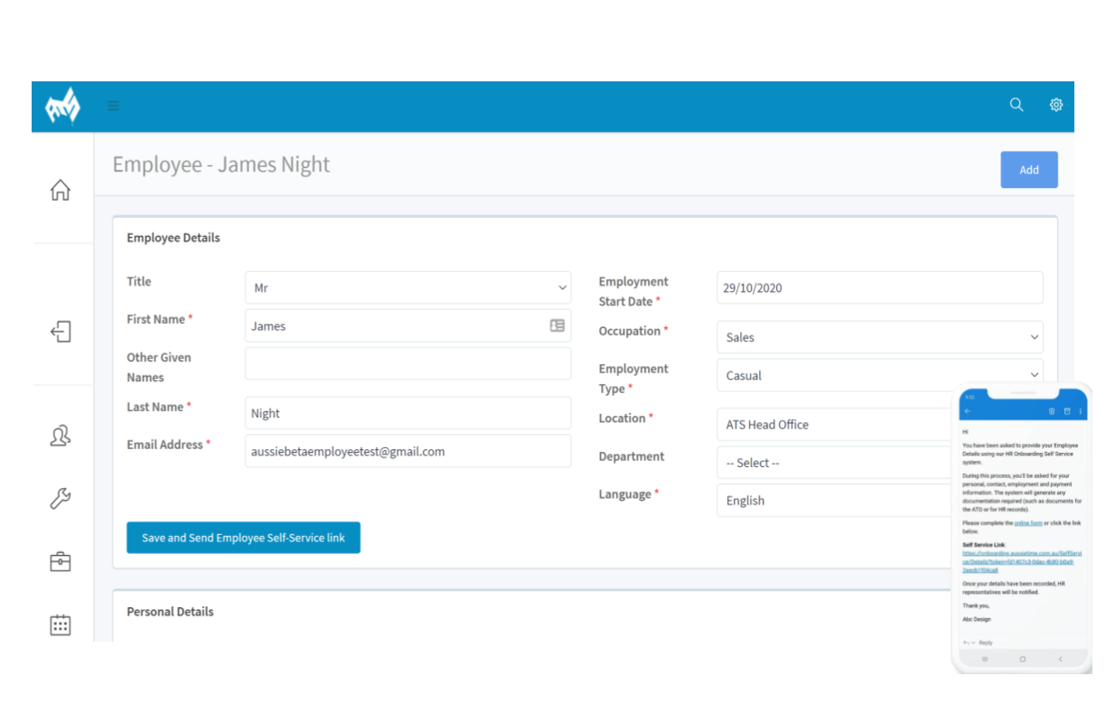The image size is (1106, 723).
Task: Open the settings gear icon in the header
Action: pos(1055,105)
